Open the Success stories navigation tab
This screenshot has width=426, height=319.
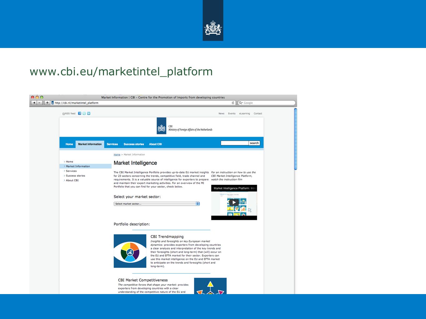134,144
